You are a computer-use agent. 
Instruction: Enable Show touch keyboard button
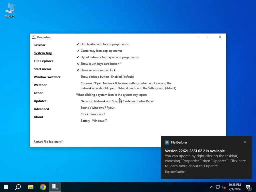[99, 64]
